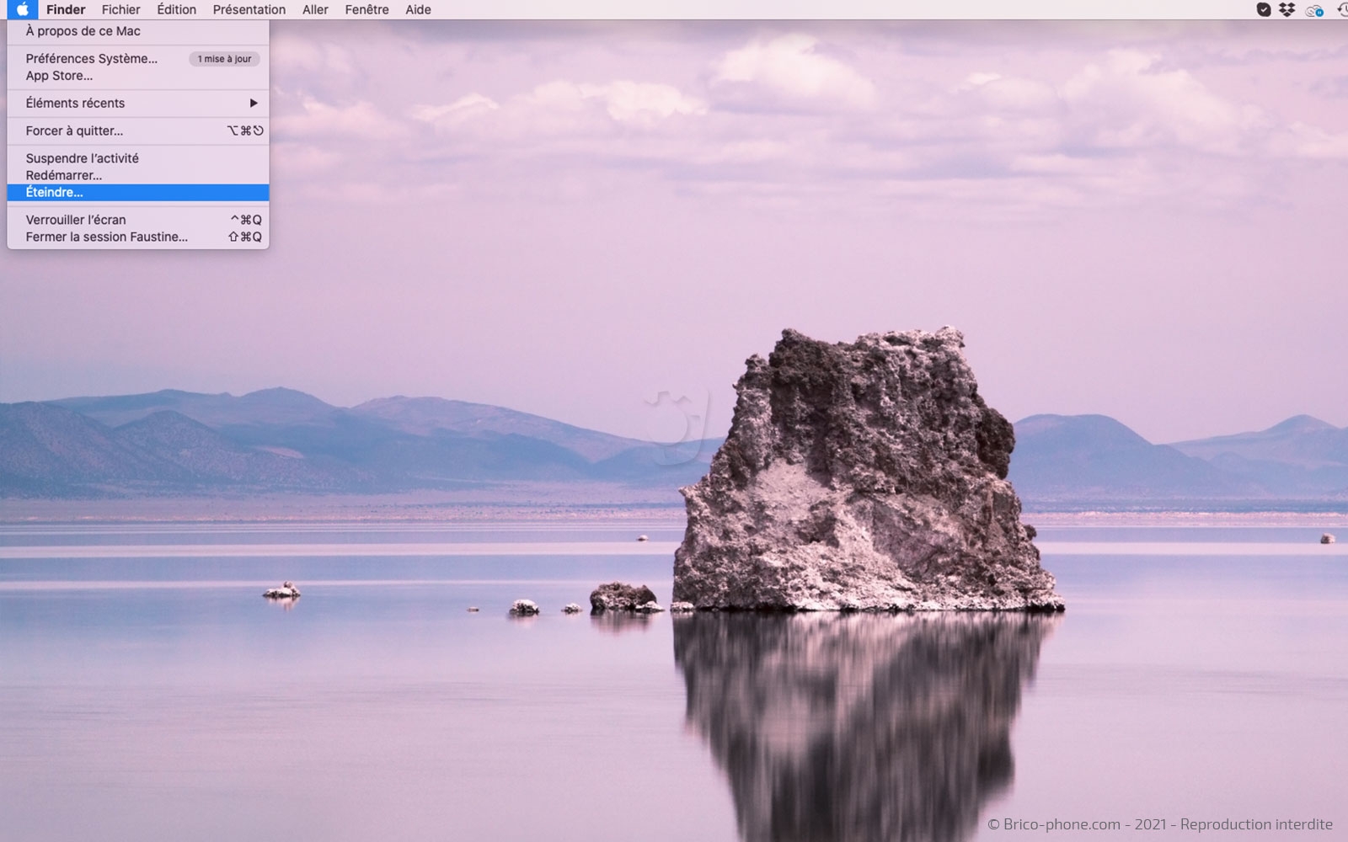
Task: Launch App Store… from the menu
Action: 59,76
